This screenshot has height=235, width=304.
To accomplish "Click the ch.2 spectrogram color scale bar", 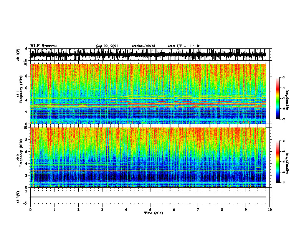I will [278, 162].
